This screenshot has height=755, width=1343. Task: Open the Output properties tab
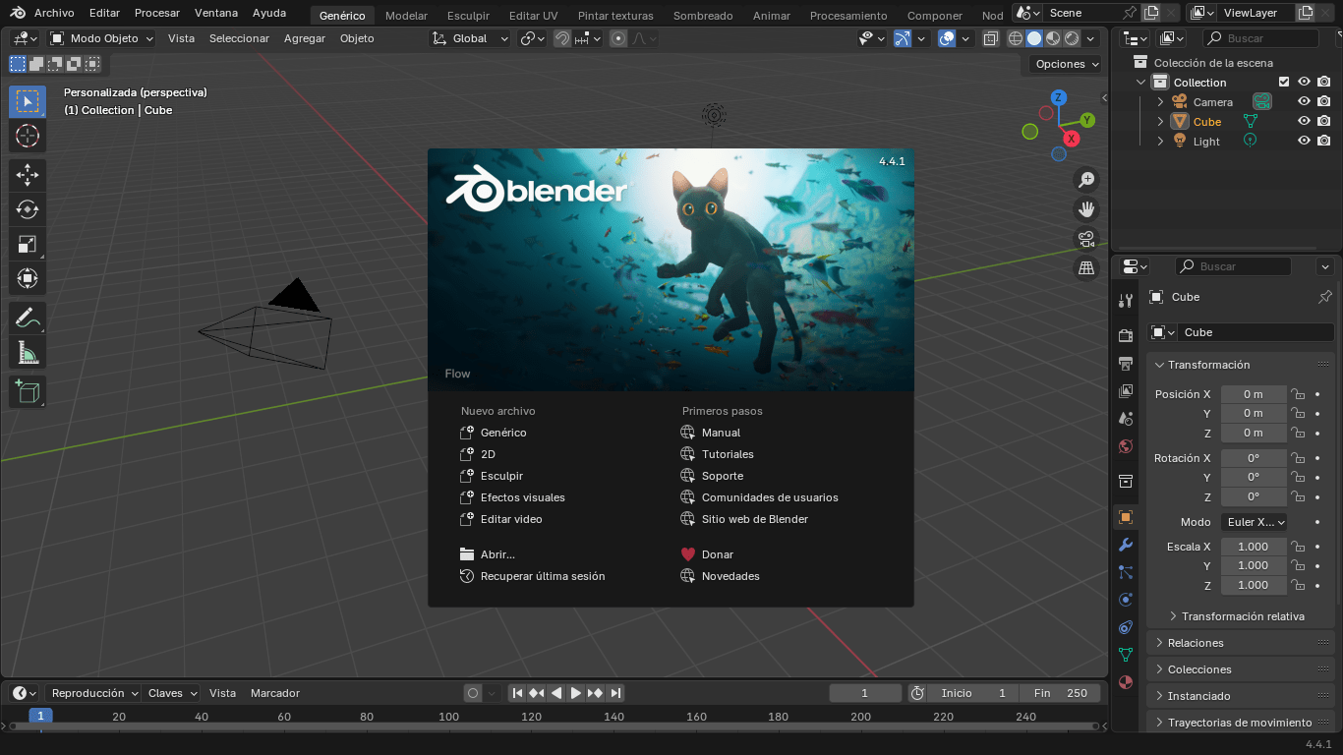[1126, 363]
